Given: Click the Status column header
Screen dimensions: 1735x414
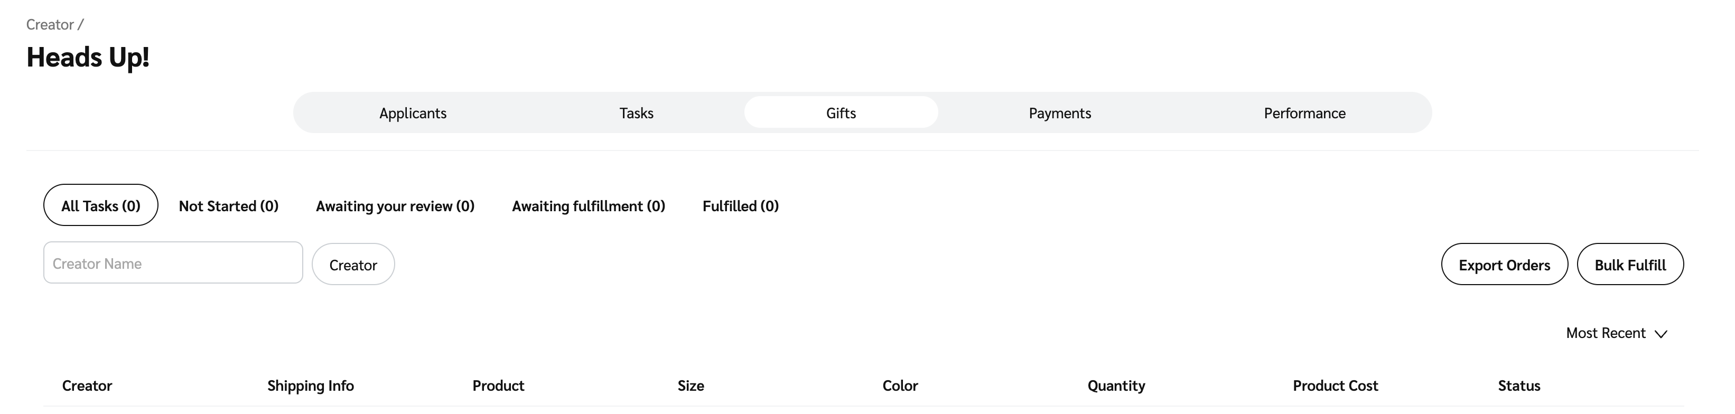Looking at the screenshot, I should (1519, 385).
